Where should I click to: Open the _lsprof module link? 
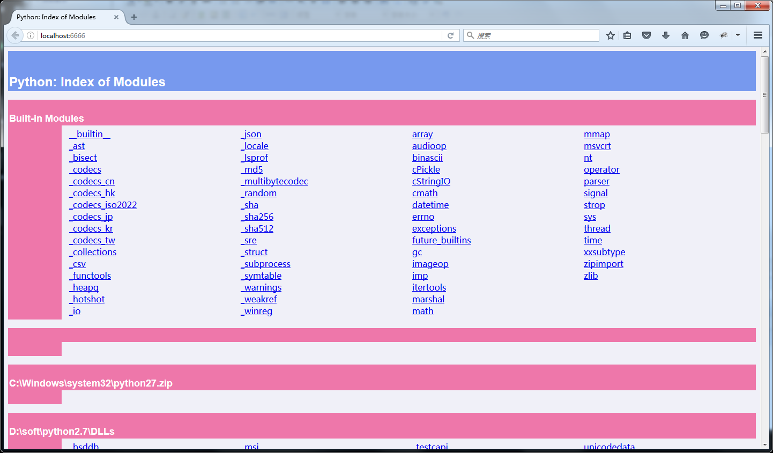click(x=254, y=158)
